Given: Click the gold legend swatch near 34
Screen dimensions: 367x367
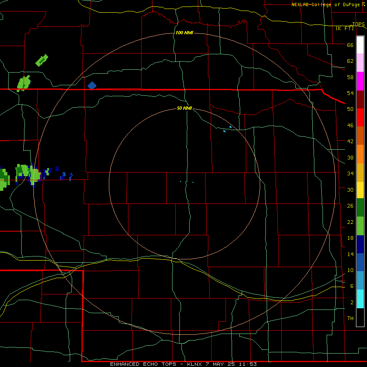Looking at the screenshot, I should coord(360,172).
